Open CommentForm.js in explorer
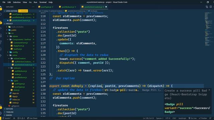The width and height of the screenshot is (214, 120). [20, 43]
